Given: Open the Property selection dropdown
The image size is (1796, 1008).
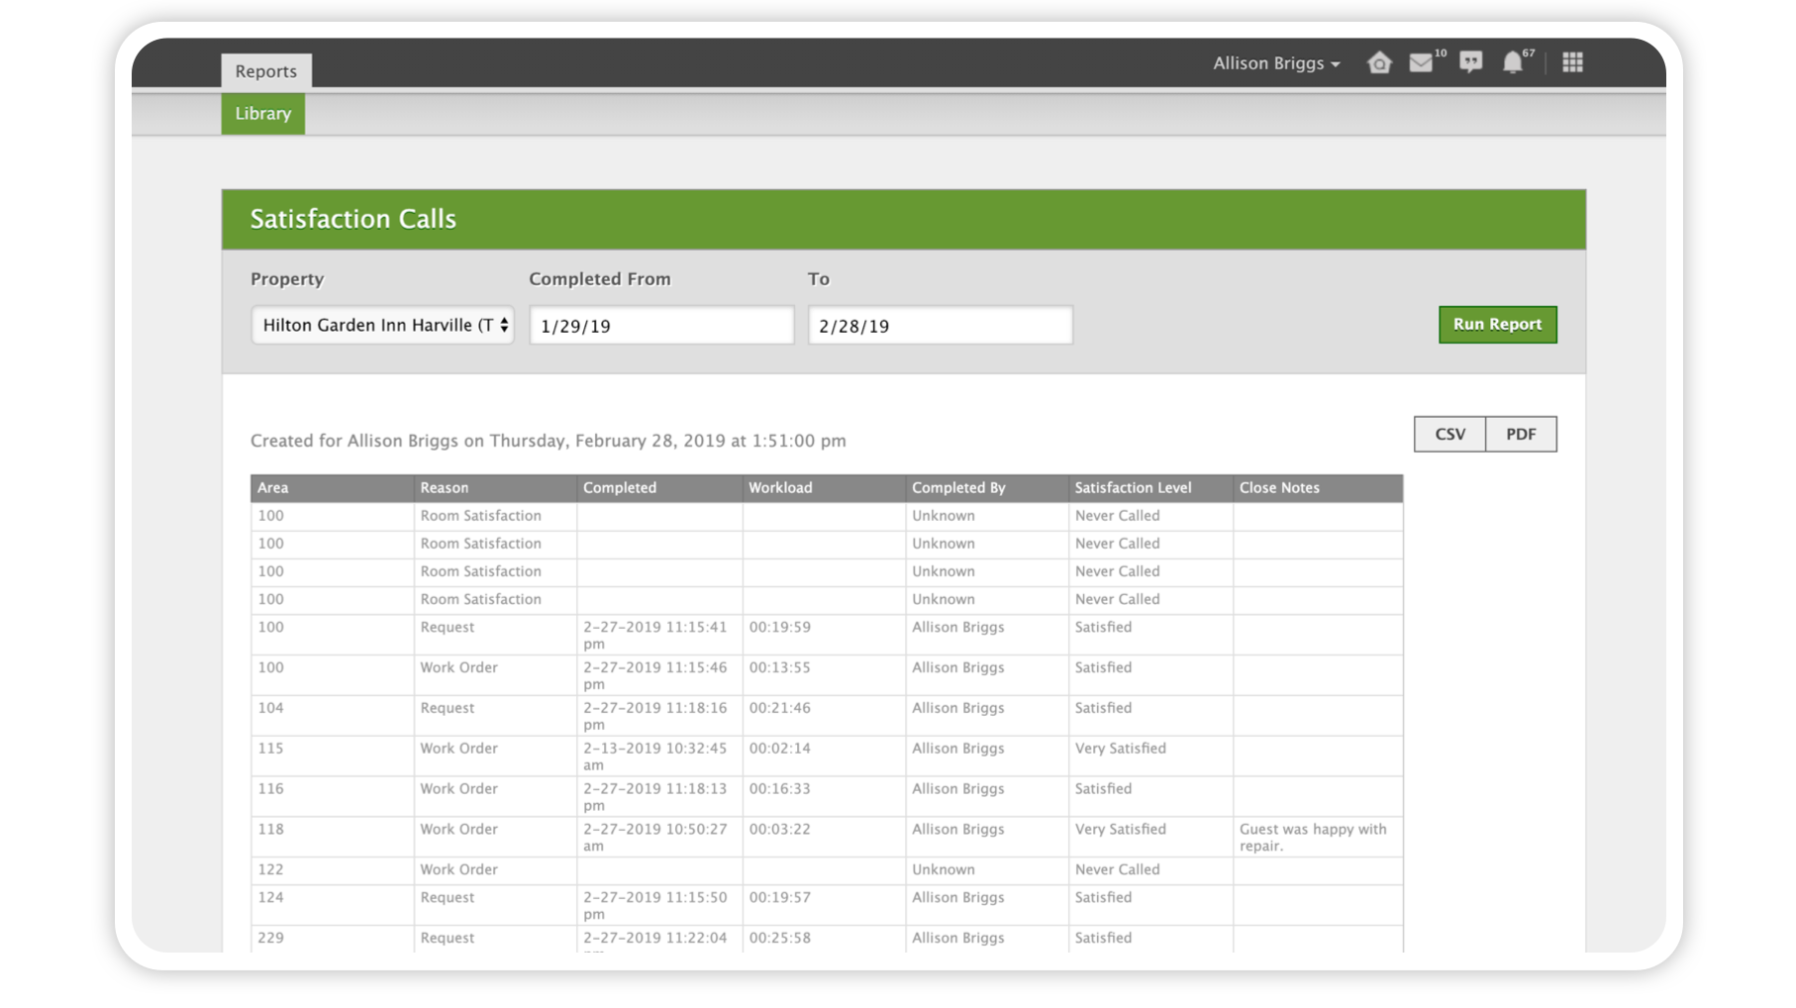Looking at the screenshot, I should (x=382, y=325).
